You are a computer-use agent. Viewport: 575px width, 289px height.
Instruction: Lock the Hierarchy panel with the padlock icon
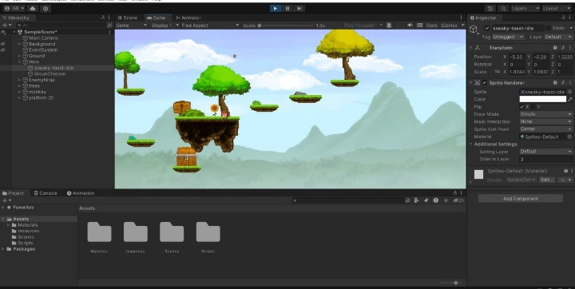click(x=103, y=18)
